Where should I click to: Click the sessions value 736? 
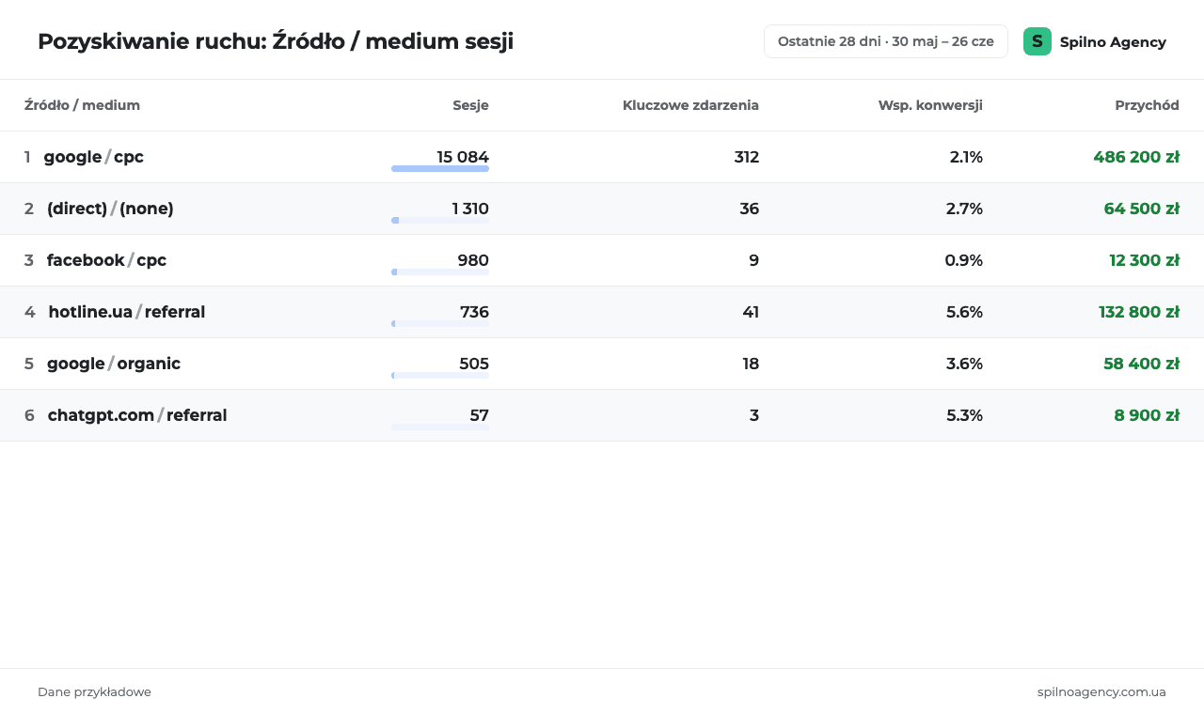474,312
